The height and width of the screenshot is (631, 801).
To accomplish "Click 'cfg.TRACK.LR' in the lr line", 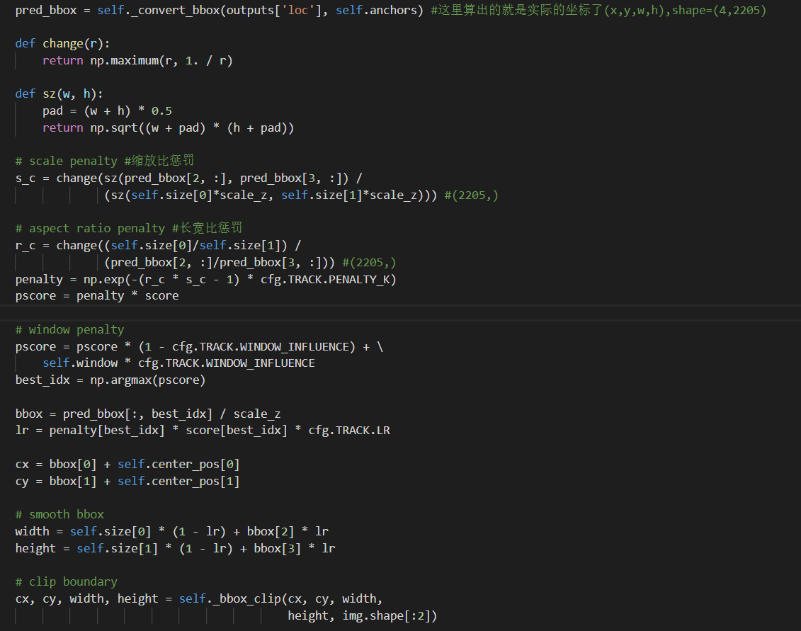I will coord(349,430).
